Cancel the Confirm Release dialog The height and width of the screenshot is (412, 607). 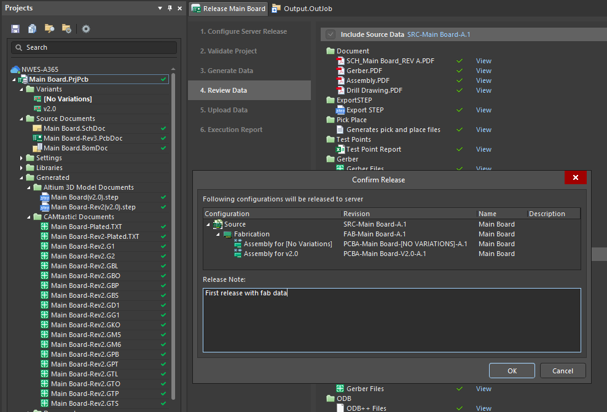point(563,371)
